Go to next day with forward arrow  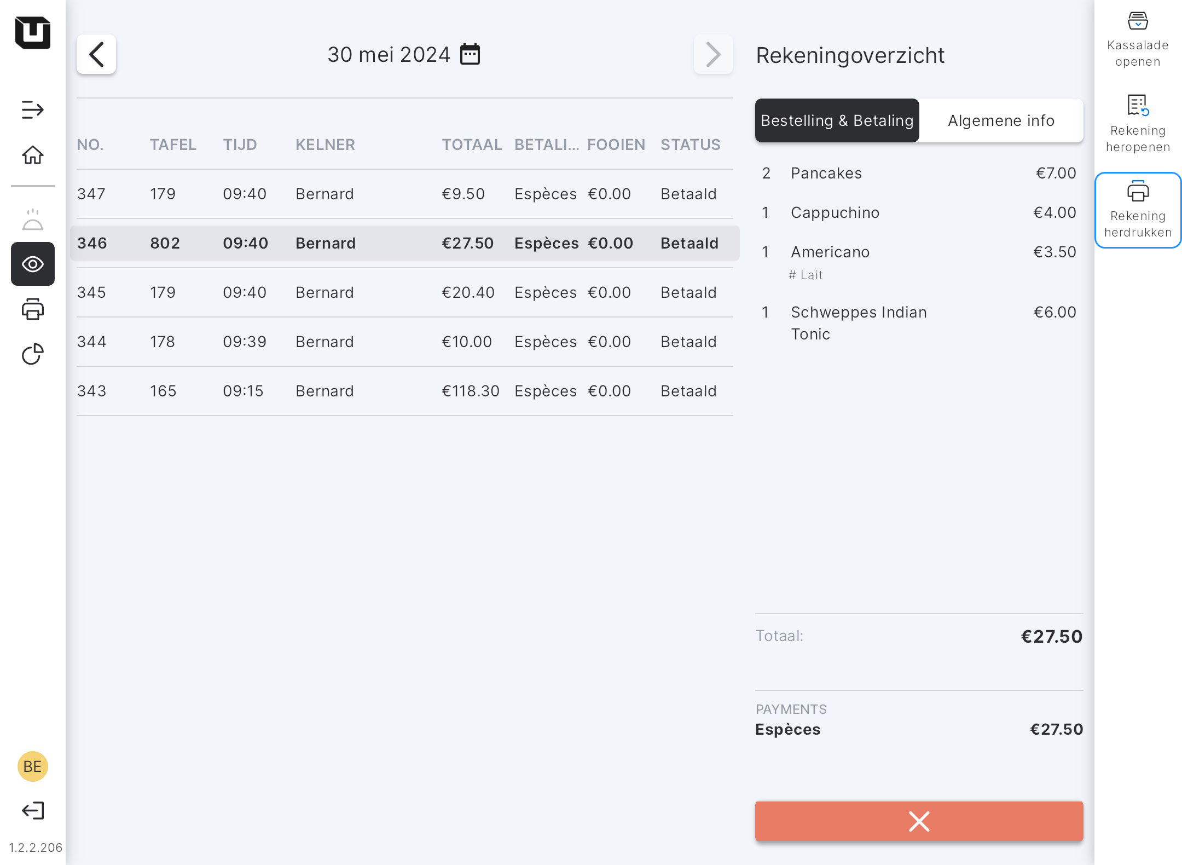click(x=712, y=54)
